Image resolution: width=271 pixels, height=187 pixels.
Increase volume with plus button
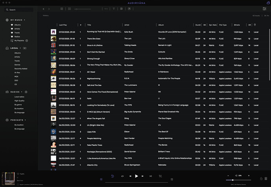249,176
